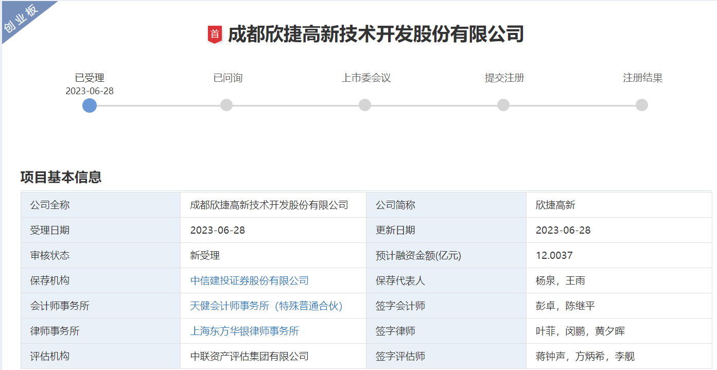This screenshot has width=717, height=370.
Task: Click the 已问询 stage label
Action: tap(228, 78)
